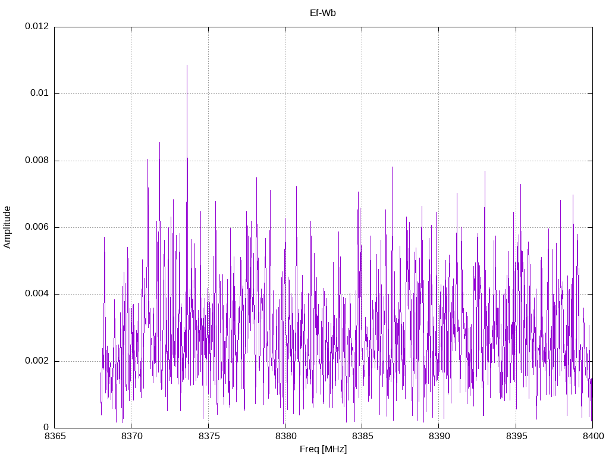This screenshot has height=457, width=609.
Task: Click the x-axis tick value 8375
Action: 209,436
